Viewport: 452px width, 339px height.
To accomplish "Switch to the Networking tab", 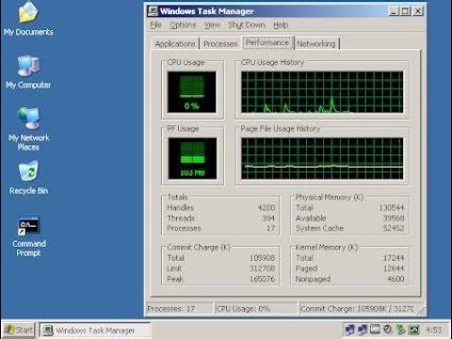I will (x=316, y=43).
